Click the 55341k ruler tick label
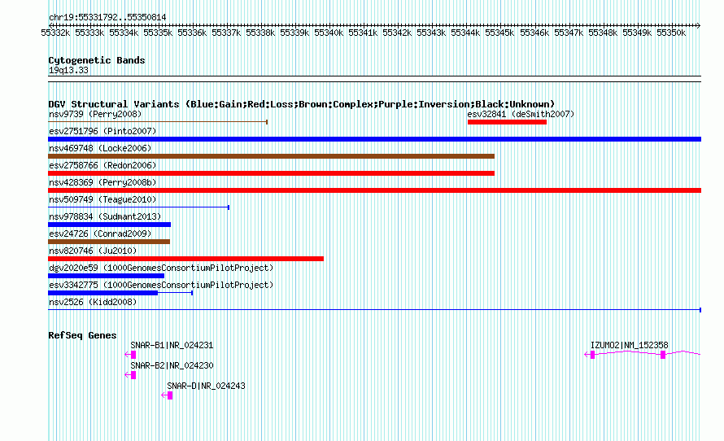Viewport: 724px width, 441px height. point(363,33)
